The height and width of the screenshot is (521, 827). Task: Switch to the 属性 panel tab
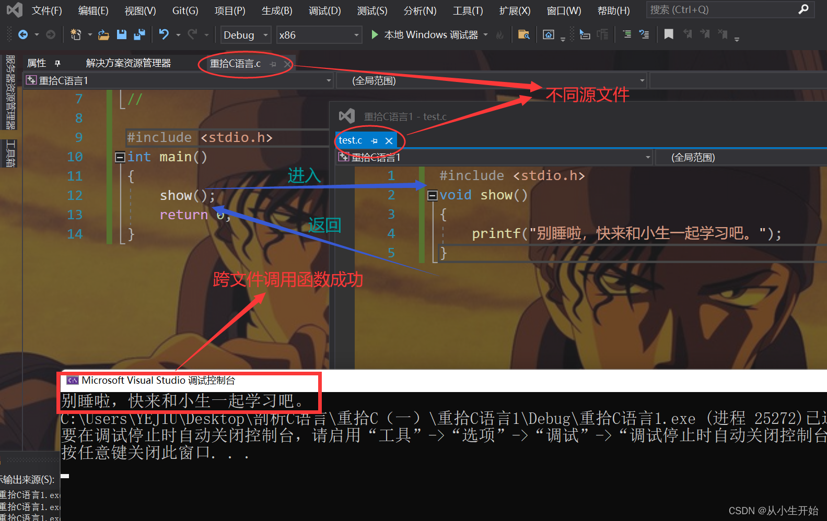(x=37, y=63)
